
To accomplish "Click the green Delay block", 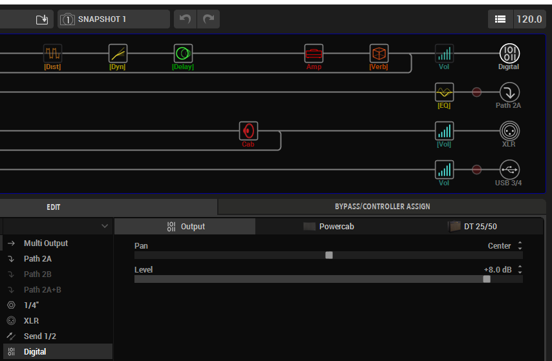I will tap(183, 53).
